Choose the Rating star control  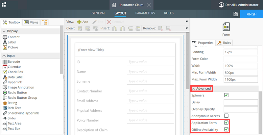[5, 103]
